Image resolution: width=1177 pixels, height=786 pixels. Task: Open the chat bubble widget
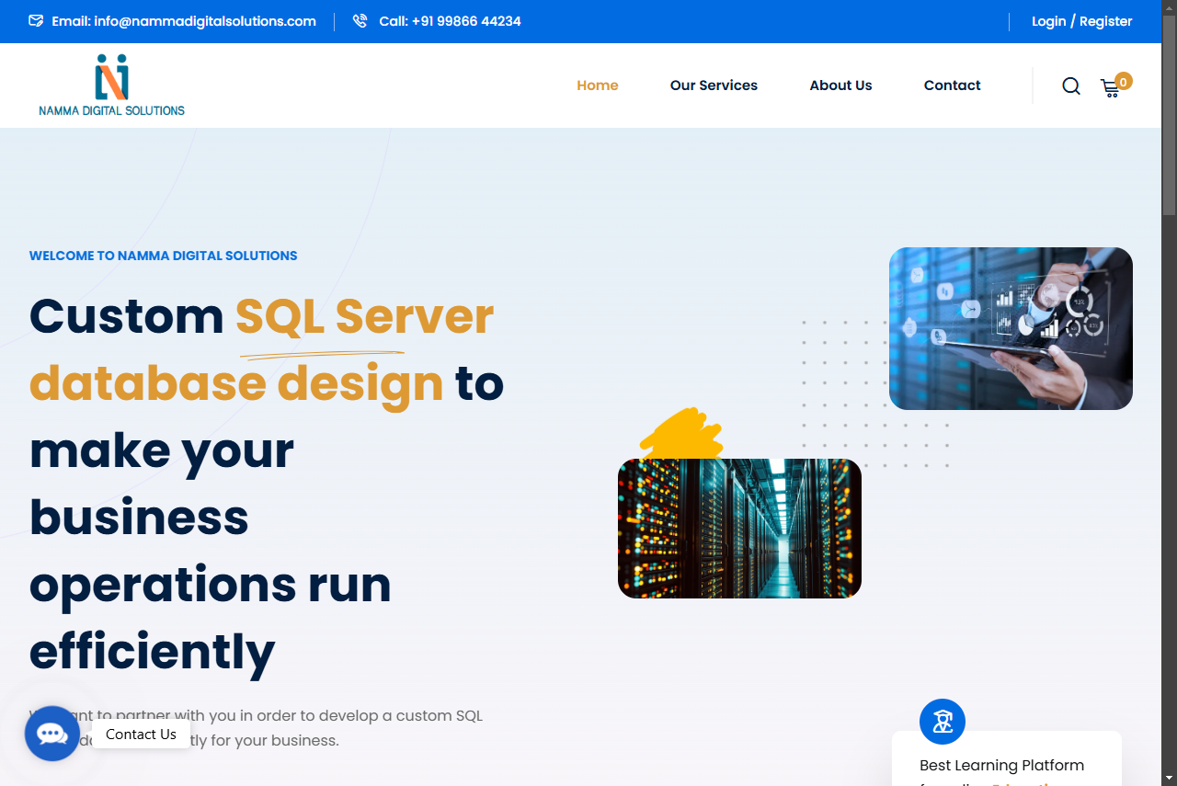(52, 734)
